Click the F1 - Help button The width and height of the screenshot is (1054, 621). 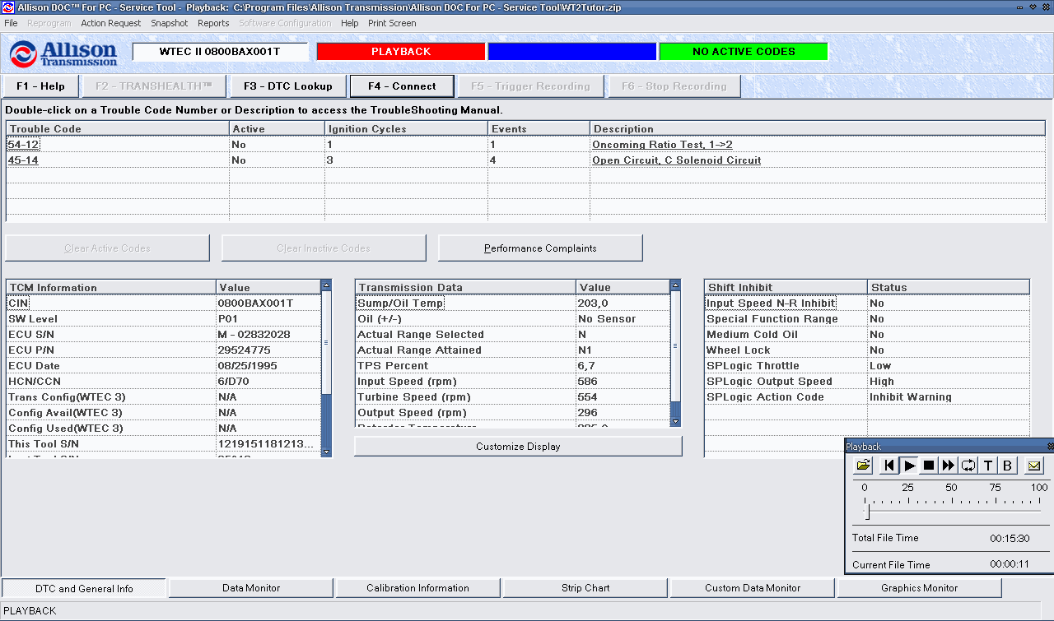[40, 86]
